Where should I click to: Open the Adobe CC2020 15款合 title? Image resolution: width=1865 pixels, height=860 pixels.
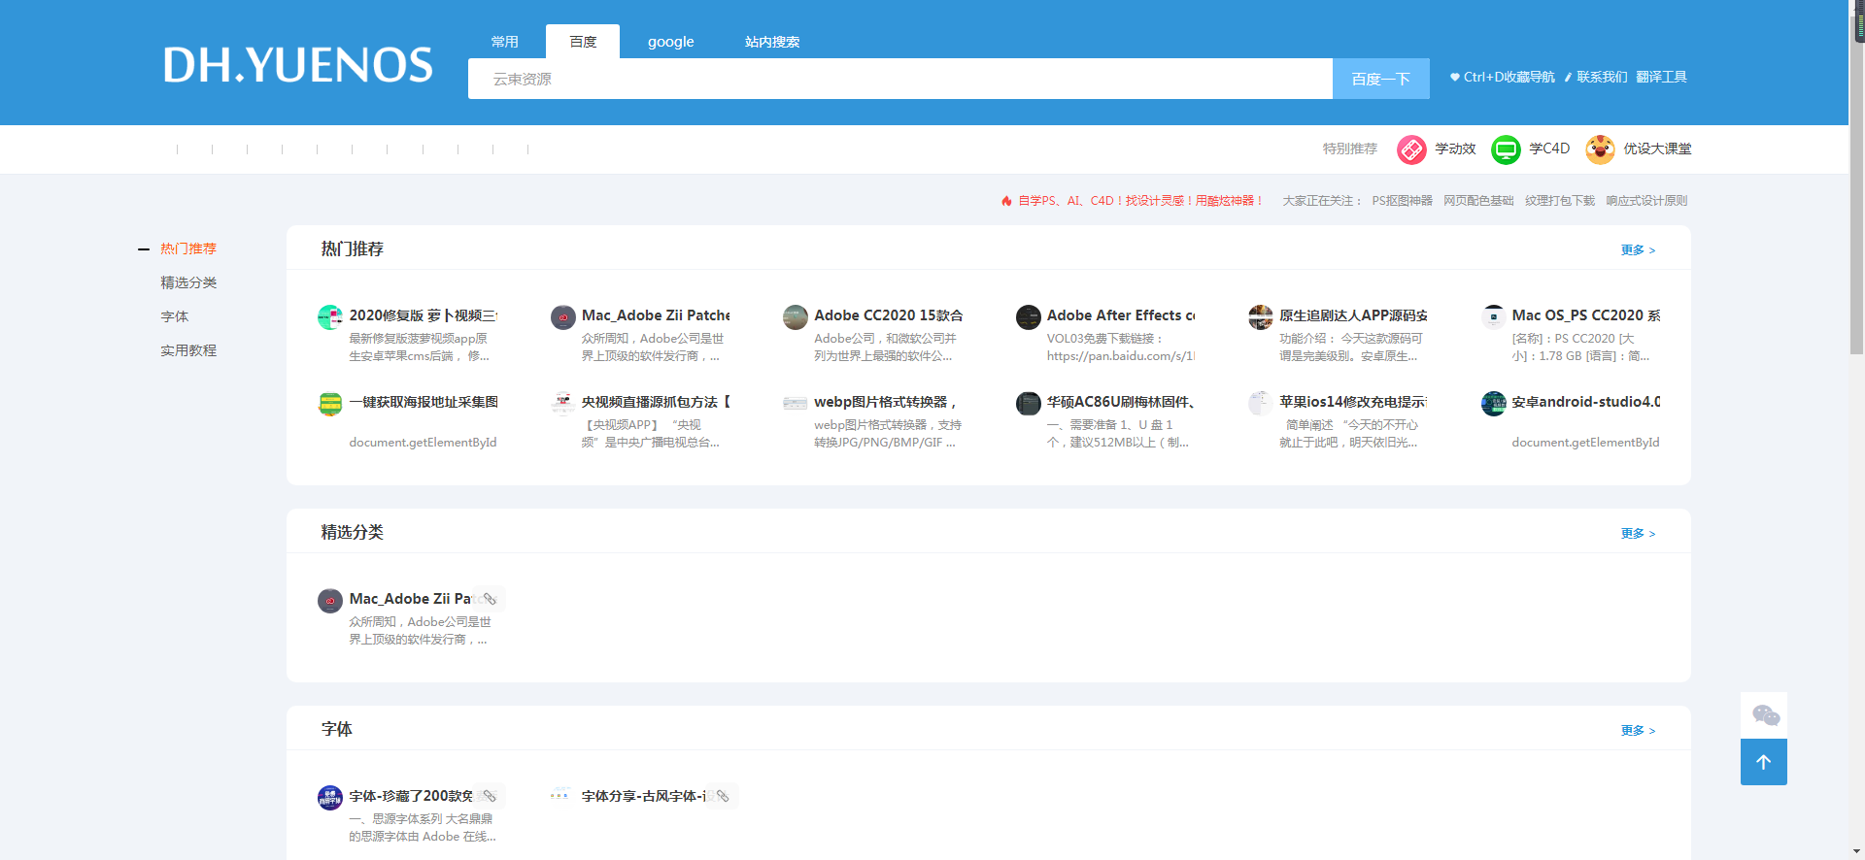click(889, 316)
